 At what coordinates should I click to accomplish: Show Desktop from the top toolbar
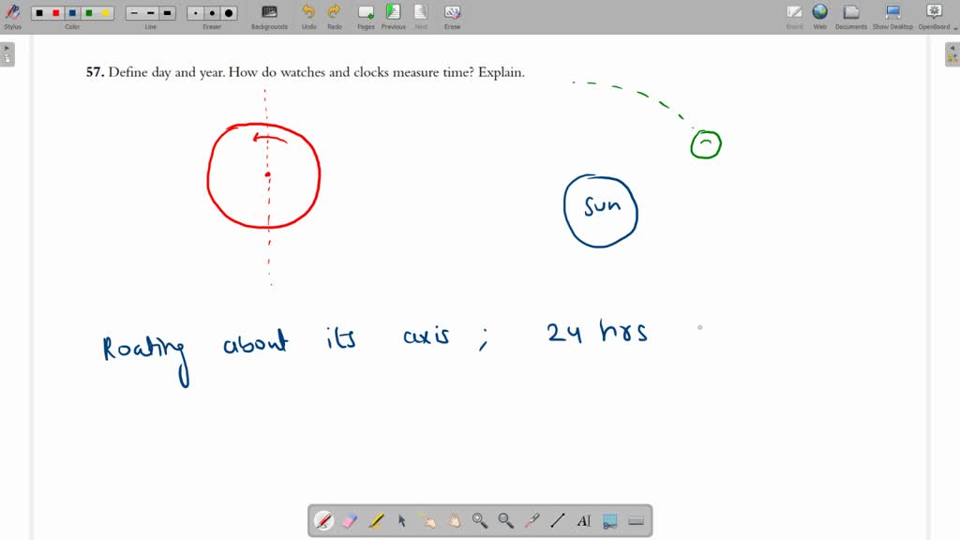(x=892, y=15)
